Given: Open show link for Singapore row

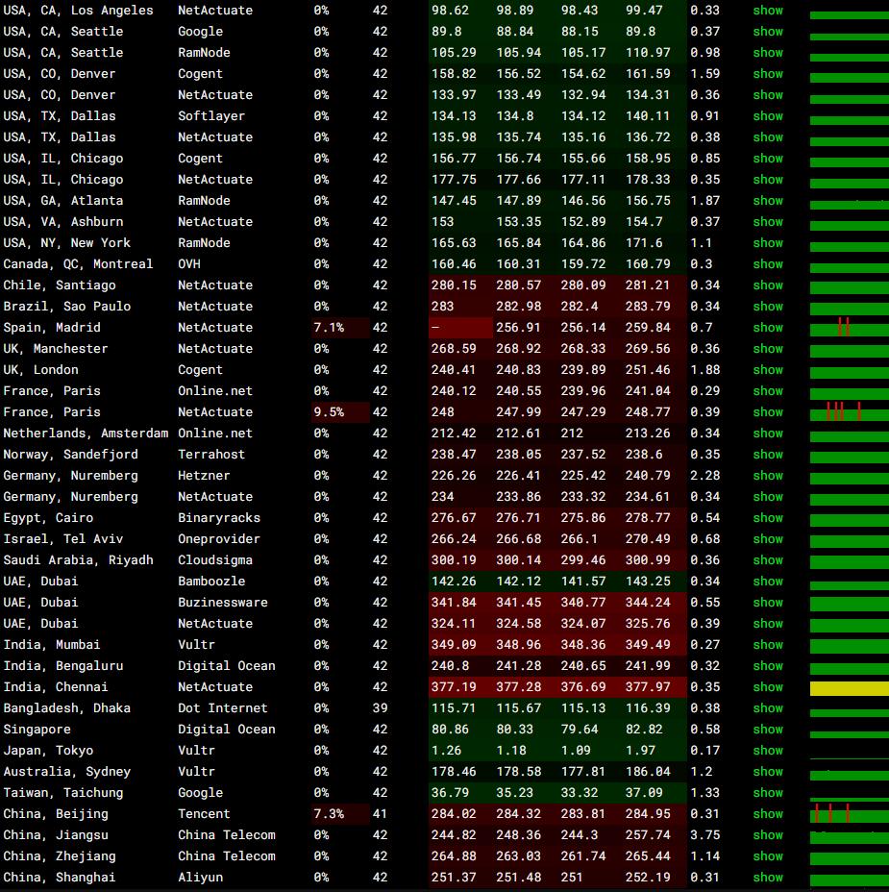Looking at the screenshot, I should (768, 730).
